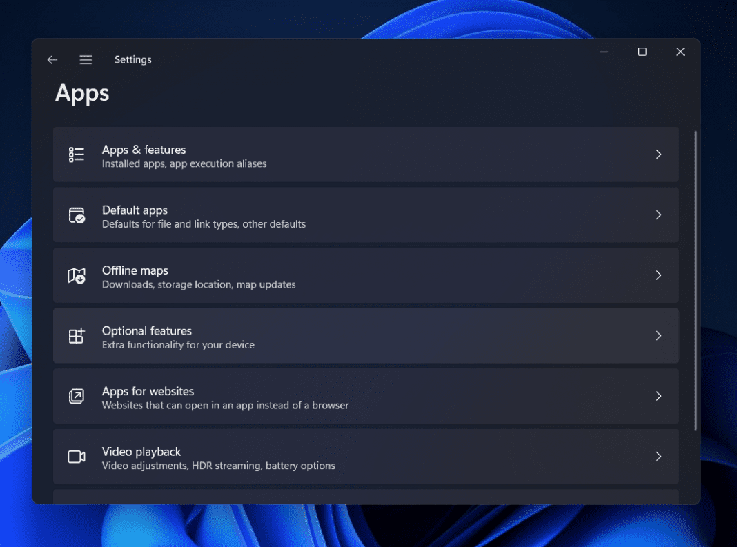Click the Apps & features list icon
737x547 pixels.
click(x=76, y=155)
